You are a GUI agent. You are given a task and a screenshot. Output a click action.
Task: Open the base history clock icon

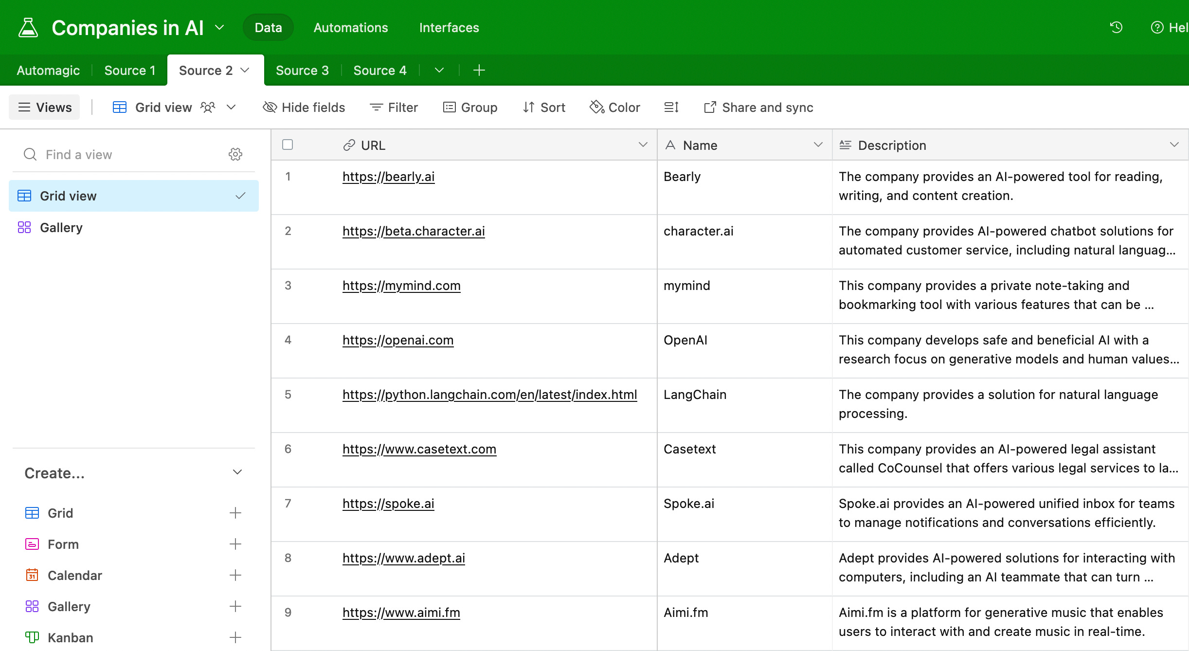(x=1116, y=27)
